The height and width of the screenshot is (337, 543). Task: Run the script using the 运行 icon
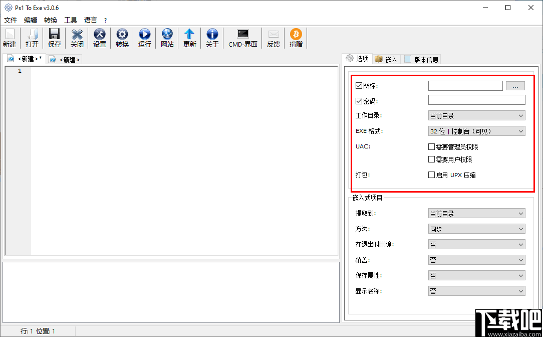click(144, 38)
